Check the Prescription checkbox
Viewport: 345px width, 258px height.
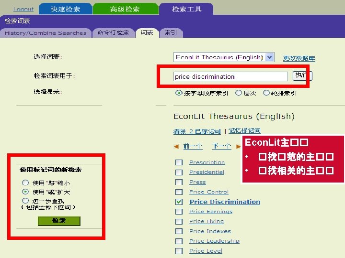coord(179,162)
